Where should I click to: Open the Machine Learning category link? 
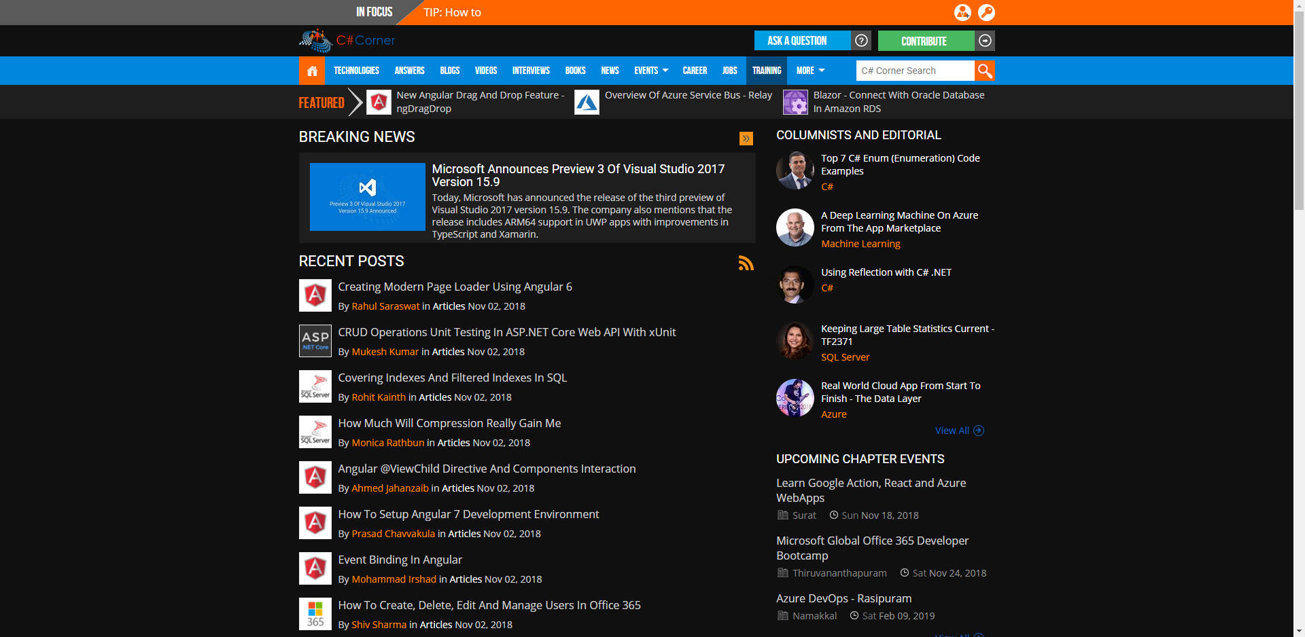(860, 244)
